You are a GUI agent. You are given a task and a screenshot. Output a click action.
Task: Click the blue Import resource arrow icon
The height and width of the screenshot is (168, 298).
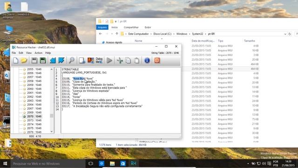tap(53, 61)
